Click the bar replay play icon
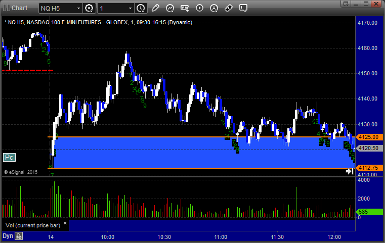 [199, 8]
